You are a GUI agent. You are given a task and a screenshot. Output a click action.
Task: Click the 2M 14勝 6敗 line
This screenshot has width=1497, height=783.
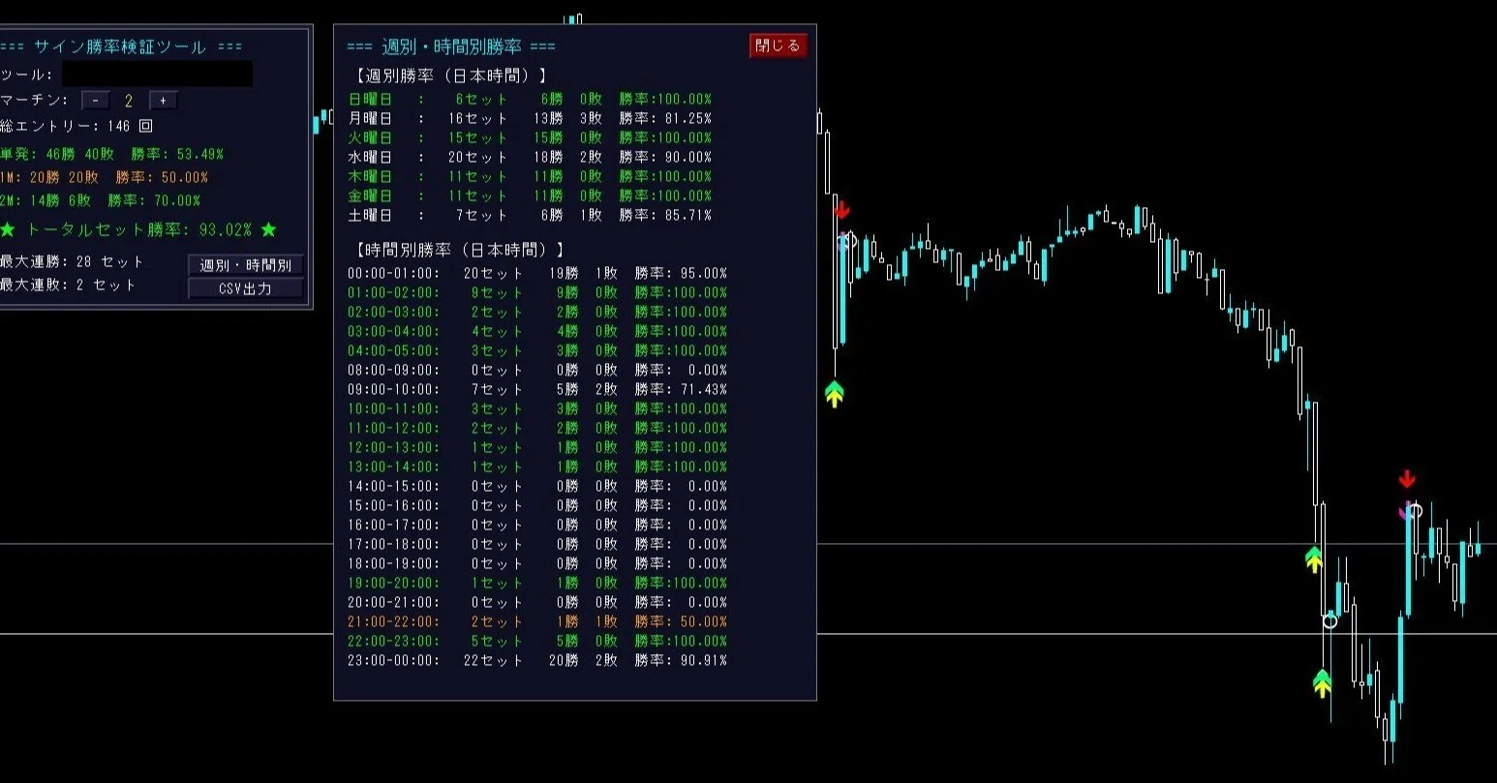(x=101, y=200)
